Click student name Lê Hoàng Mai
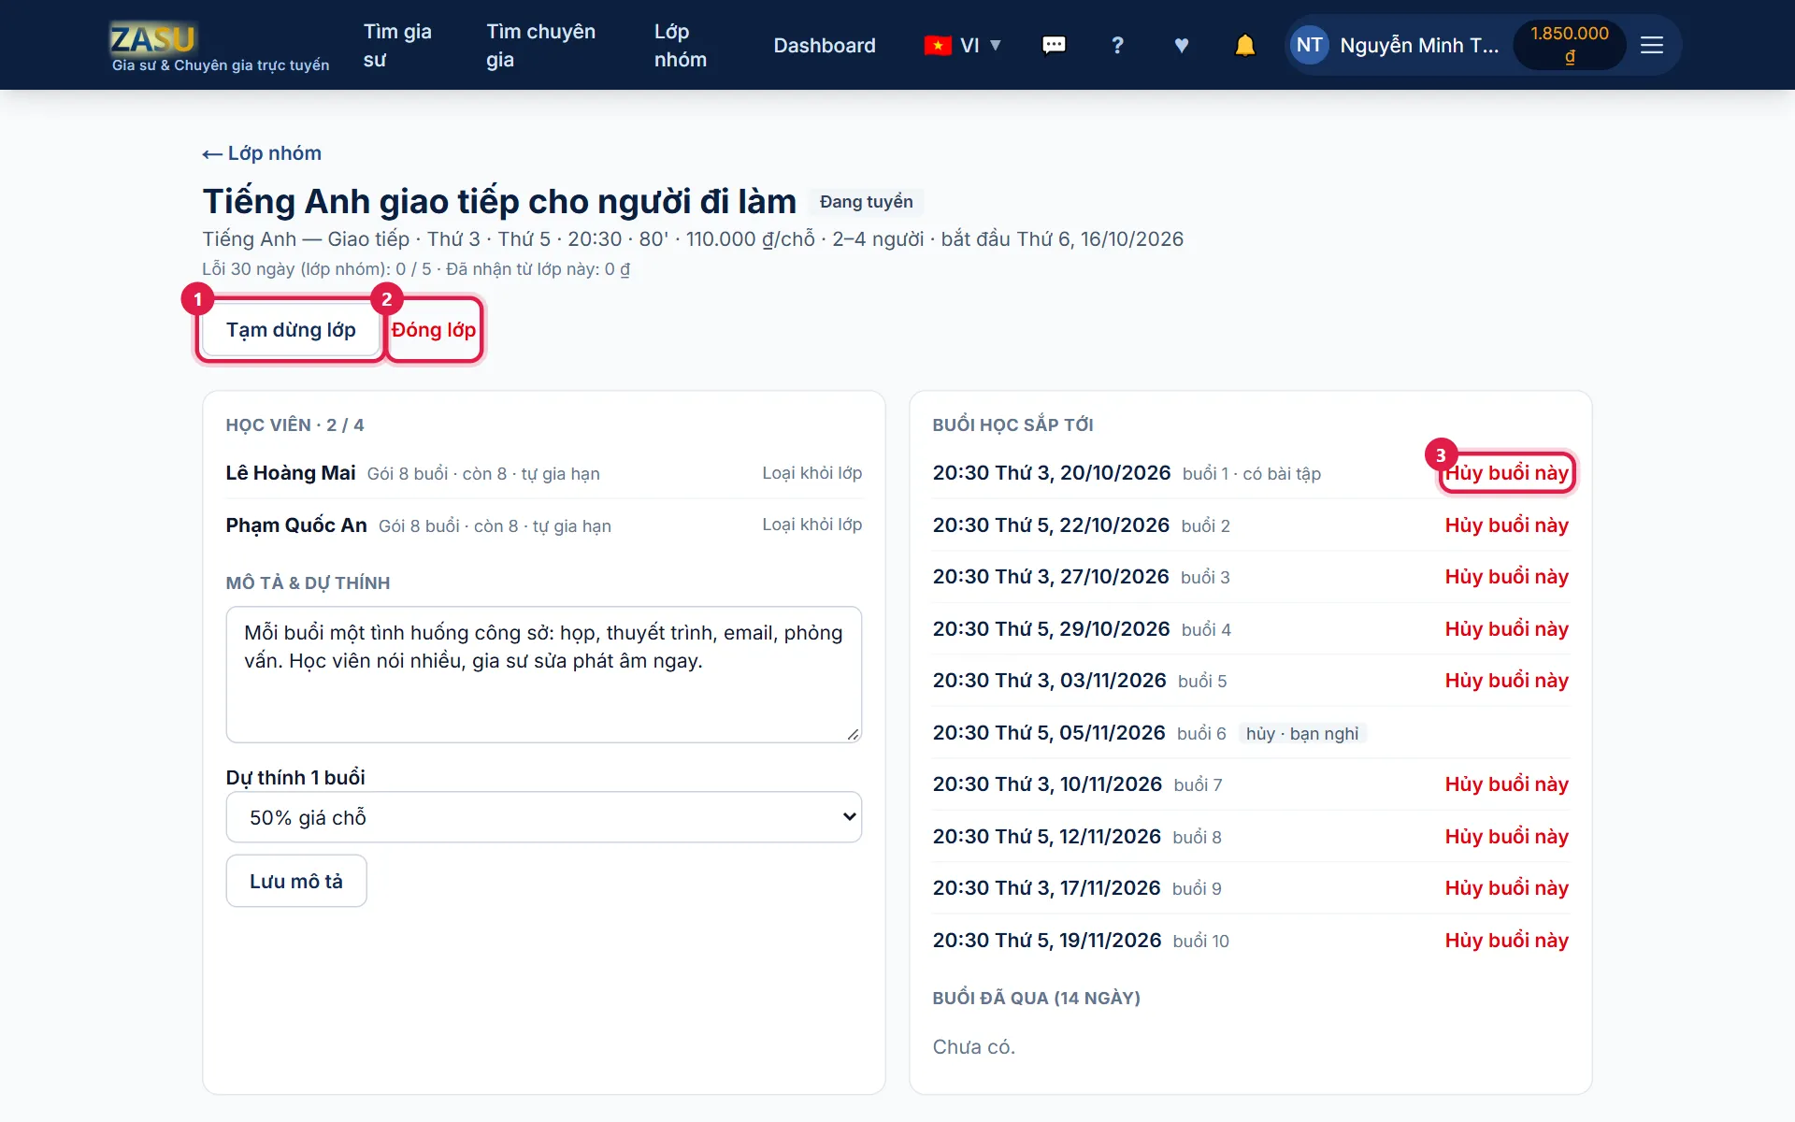The height and width of the screenshot is (1122, 1795). tap(291, 473)
